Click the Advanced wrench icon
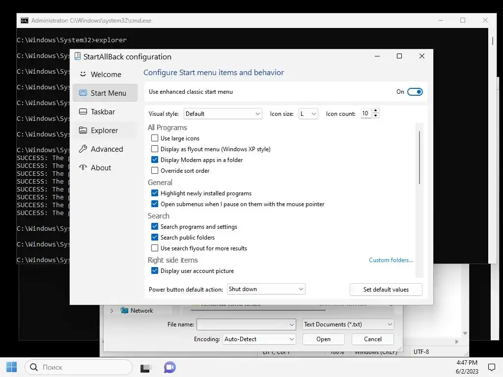Screen dimensions: 503x377 coord(83,149)
